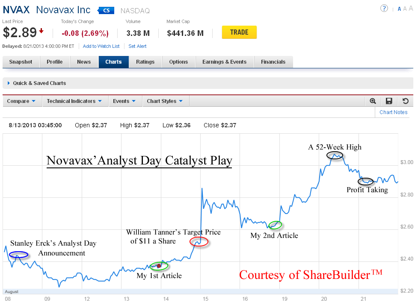Open the Chart Styles dropdown
418x305 pixels.
pyautogui.click(x=165, y=101)
